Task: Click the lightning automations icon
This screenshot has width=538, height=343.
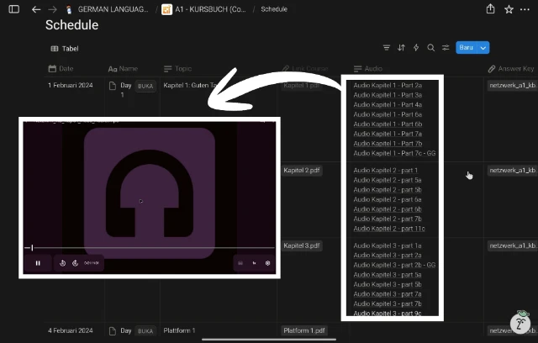Action: pyautogui.click(x=416, y=48)
